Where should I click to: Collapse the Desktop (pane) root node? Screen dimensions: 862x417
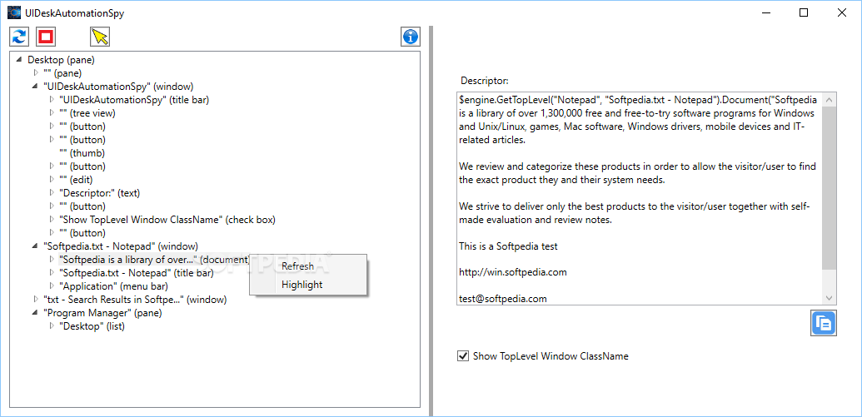(x=20, y=59)
